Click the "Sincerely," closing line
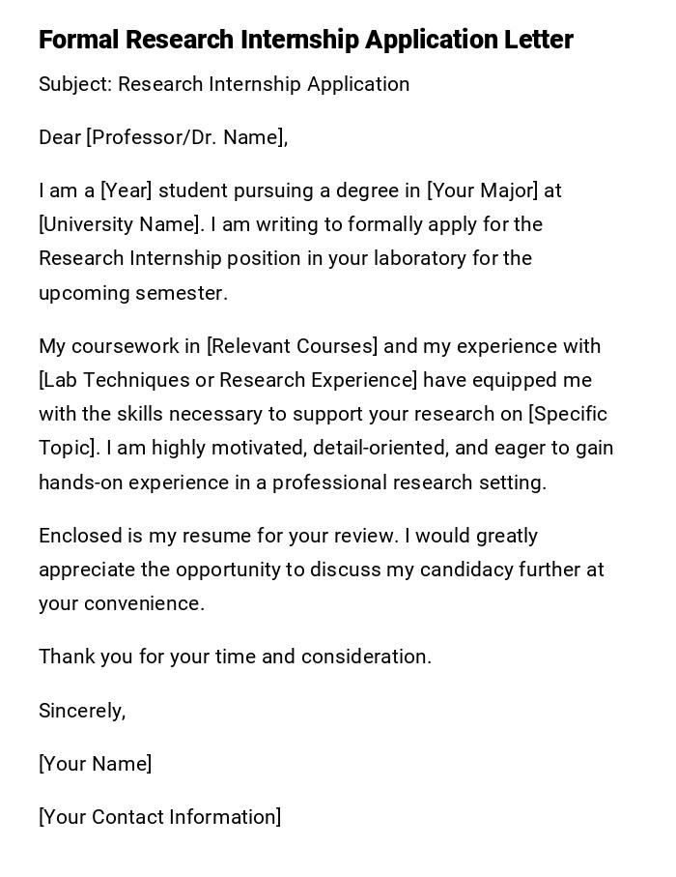The image size is (676, 877). [82, 711]
